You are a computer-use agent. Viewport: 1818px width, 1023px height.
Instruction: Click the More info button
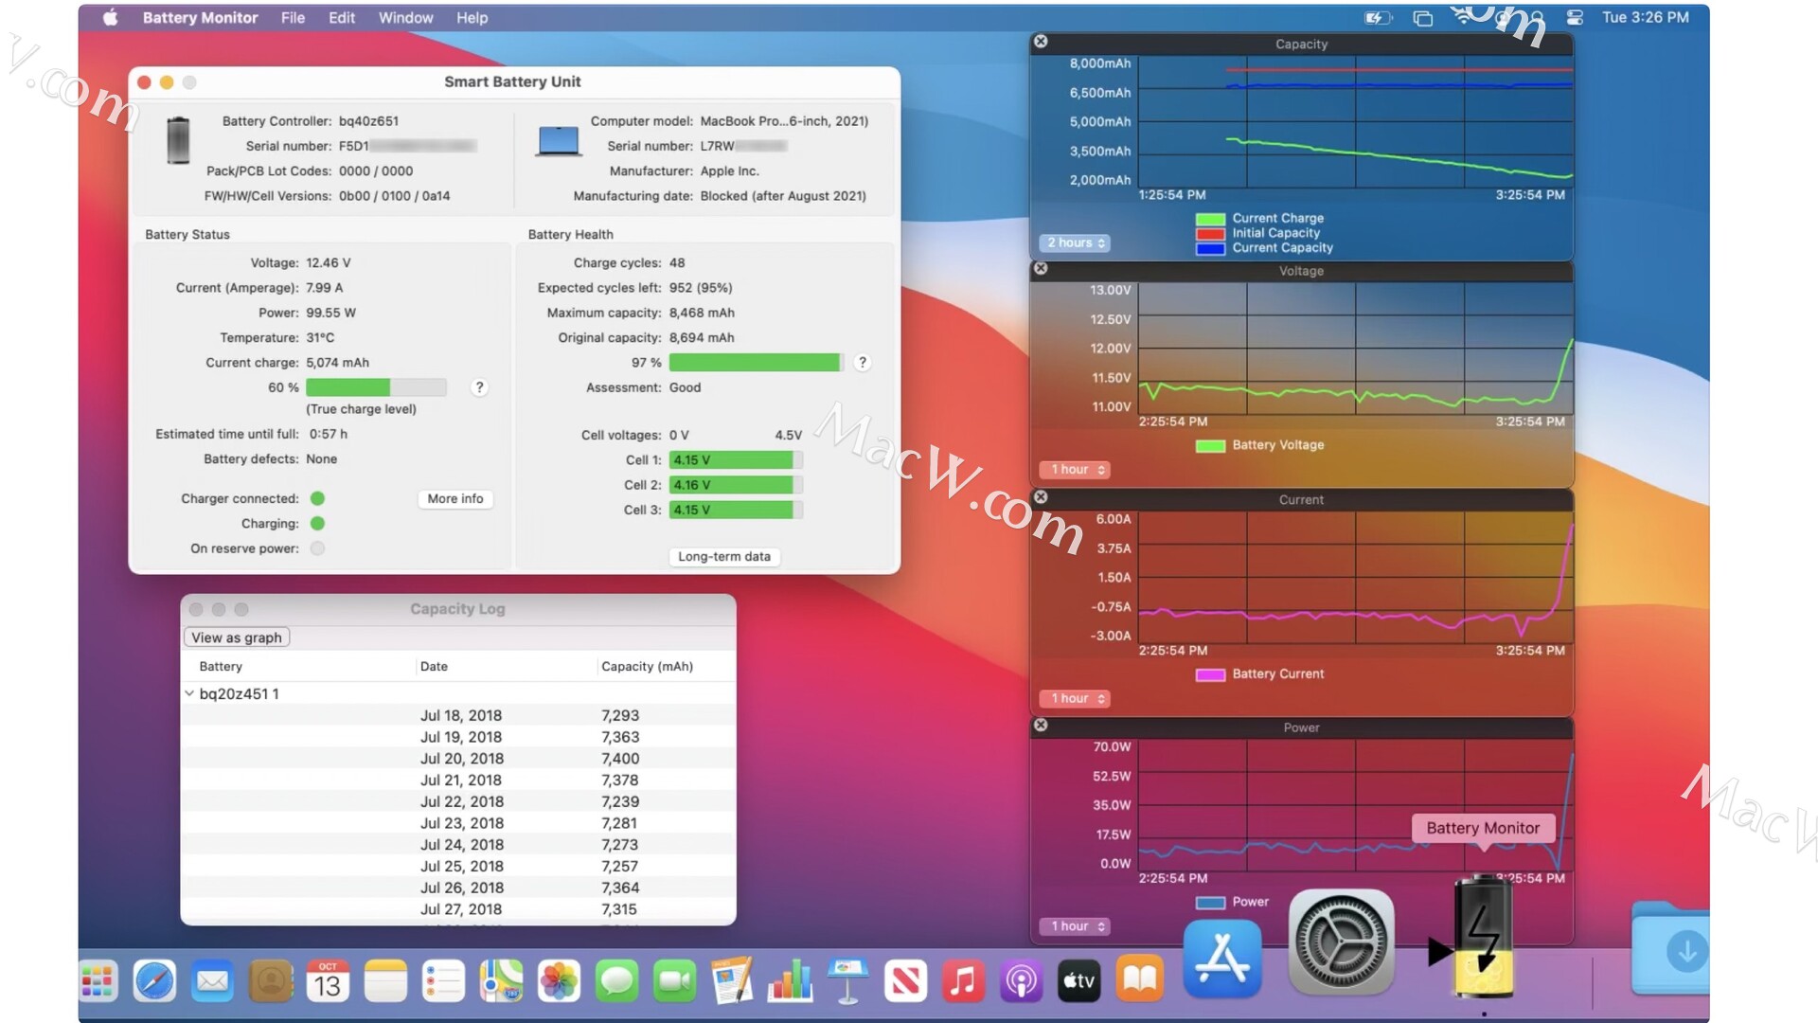pyautogui.click(x=454, y=498)
